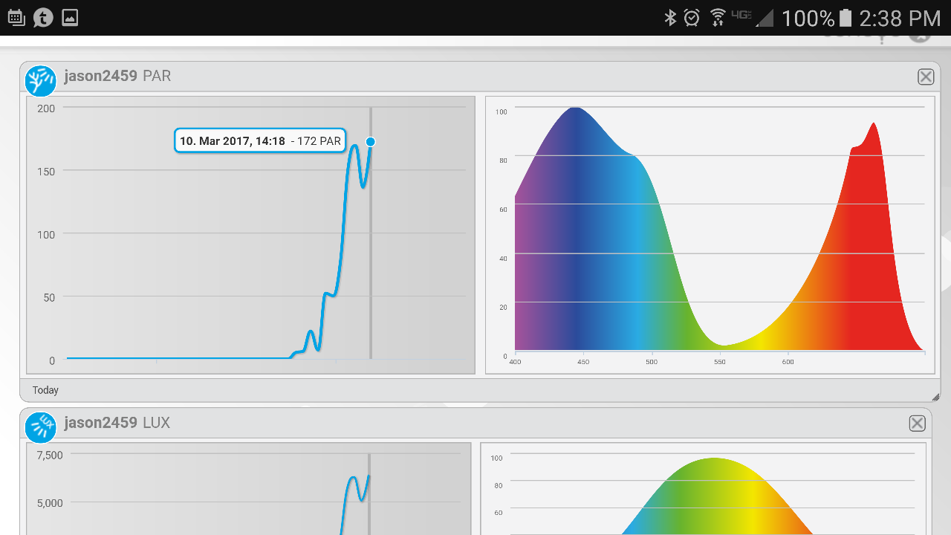This screenshot has width=951, height=535.
Task: Click the 50 axis label on PAR chart
Action: point(49,297)
